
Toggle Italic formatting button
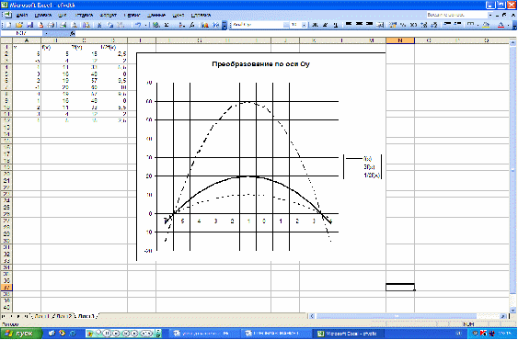click(326, 25)
